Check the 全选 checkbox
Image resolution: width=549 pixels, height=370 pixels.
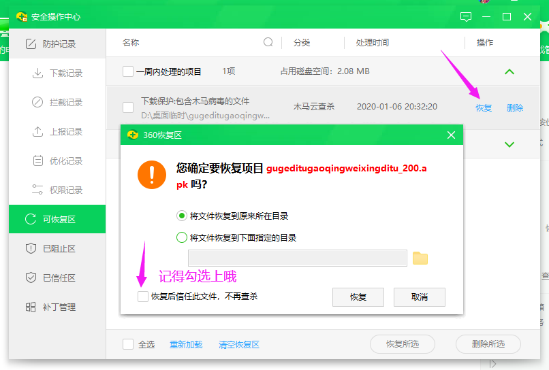point(128,344)
